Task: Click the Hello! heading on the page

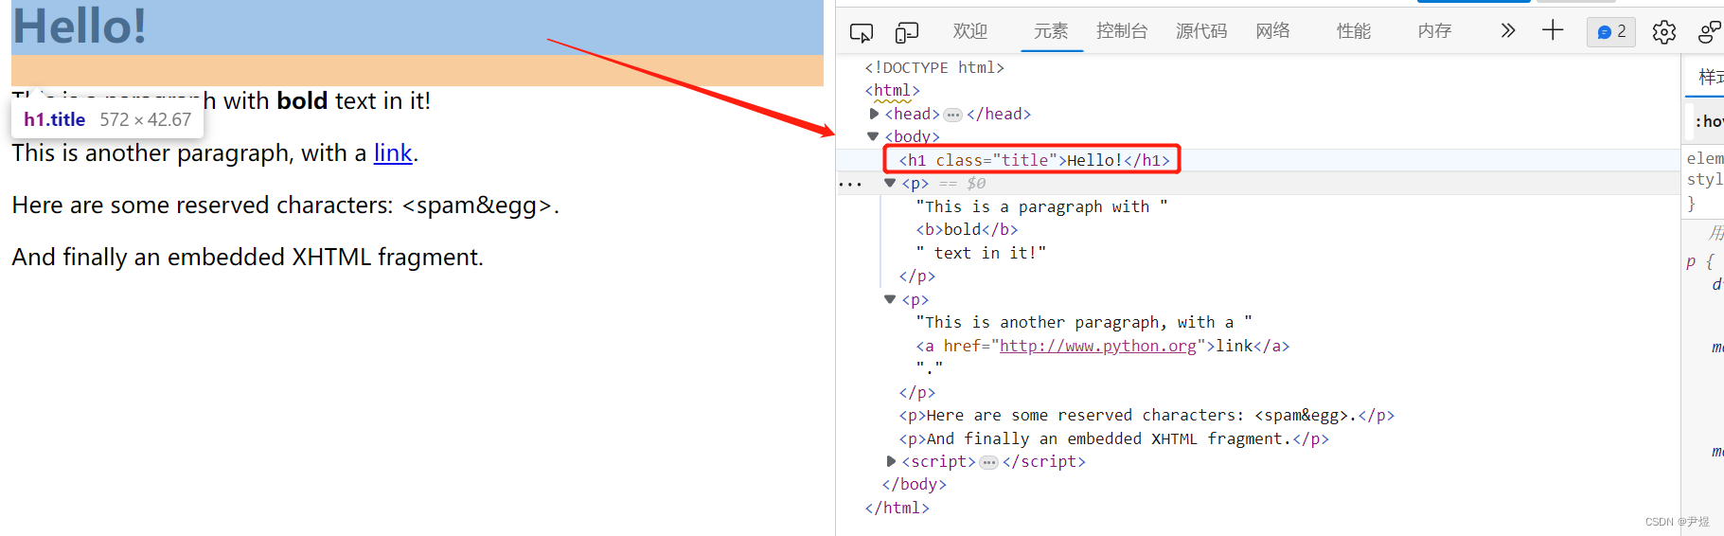Action: pos(80,26)
